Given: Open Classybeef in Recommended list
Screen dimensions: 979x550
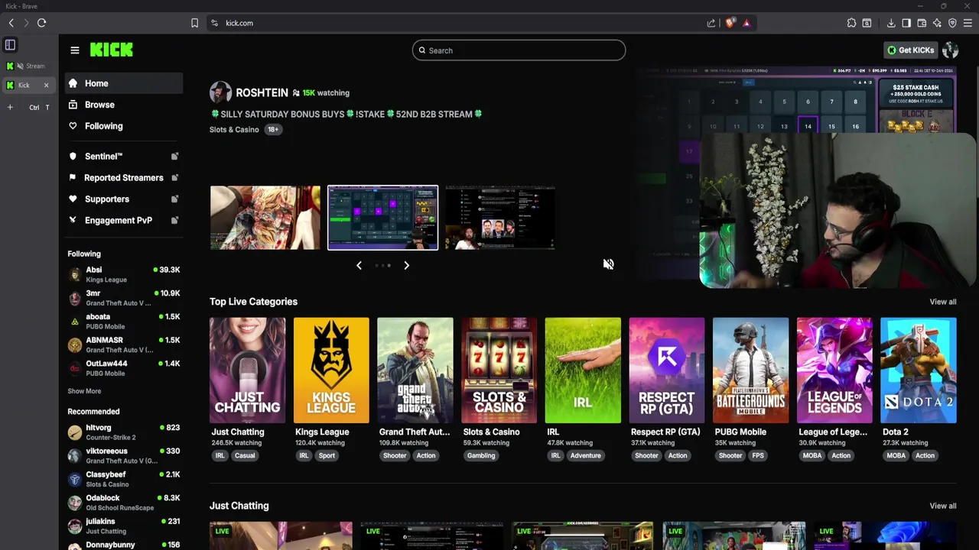Looking at the screenshot, I should pos(124,479).
